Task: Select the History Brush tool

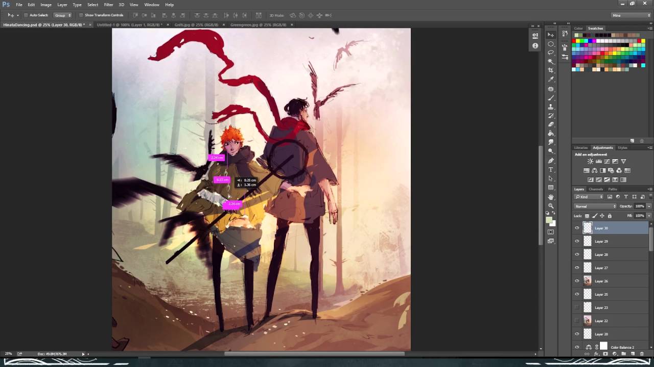Action: (551, 115)
